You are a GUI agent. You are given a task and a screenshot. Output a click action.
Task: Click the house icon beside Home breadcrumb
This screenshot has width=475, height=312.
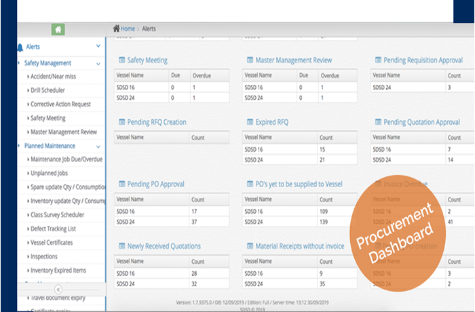coord(116,28)
